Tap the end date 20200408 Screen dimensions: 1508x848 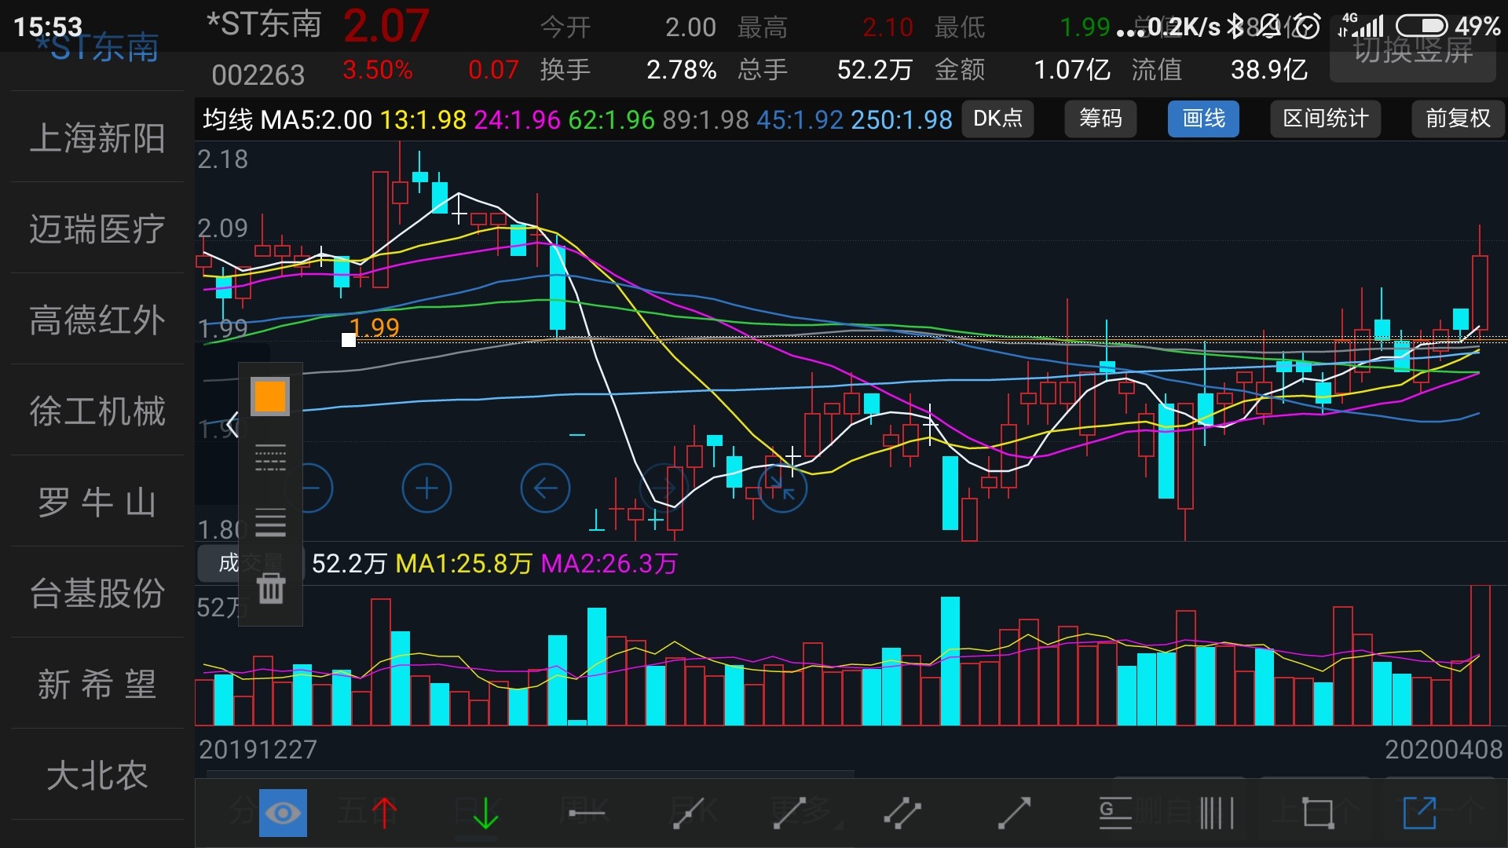[x=1444, y=749]
